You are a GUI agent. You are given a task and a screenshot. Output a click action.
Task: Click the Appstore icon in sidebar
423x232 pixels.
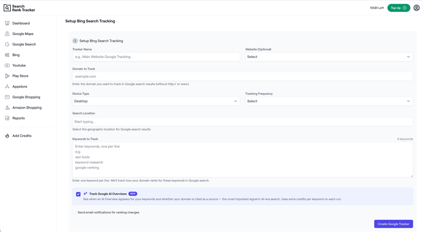(x=7, y=86)
